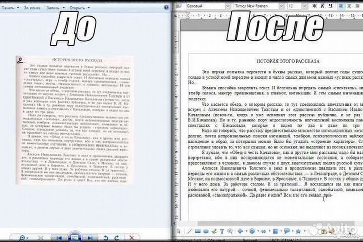The width and height of the screenshot is (363, 242).
Task: Click the heading ИСТОРИЯ ЭТОГО РАССКАЗА in Writer
Action: point(288,61)
